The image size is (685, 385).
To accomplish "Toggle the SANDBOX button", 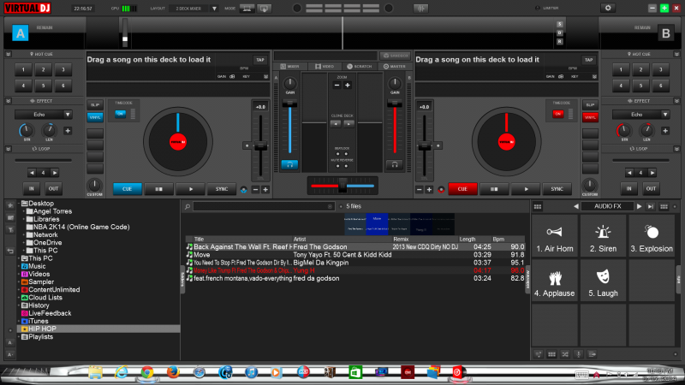I will [x=395, y=56].
